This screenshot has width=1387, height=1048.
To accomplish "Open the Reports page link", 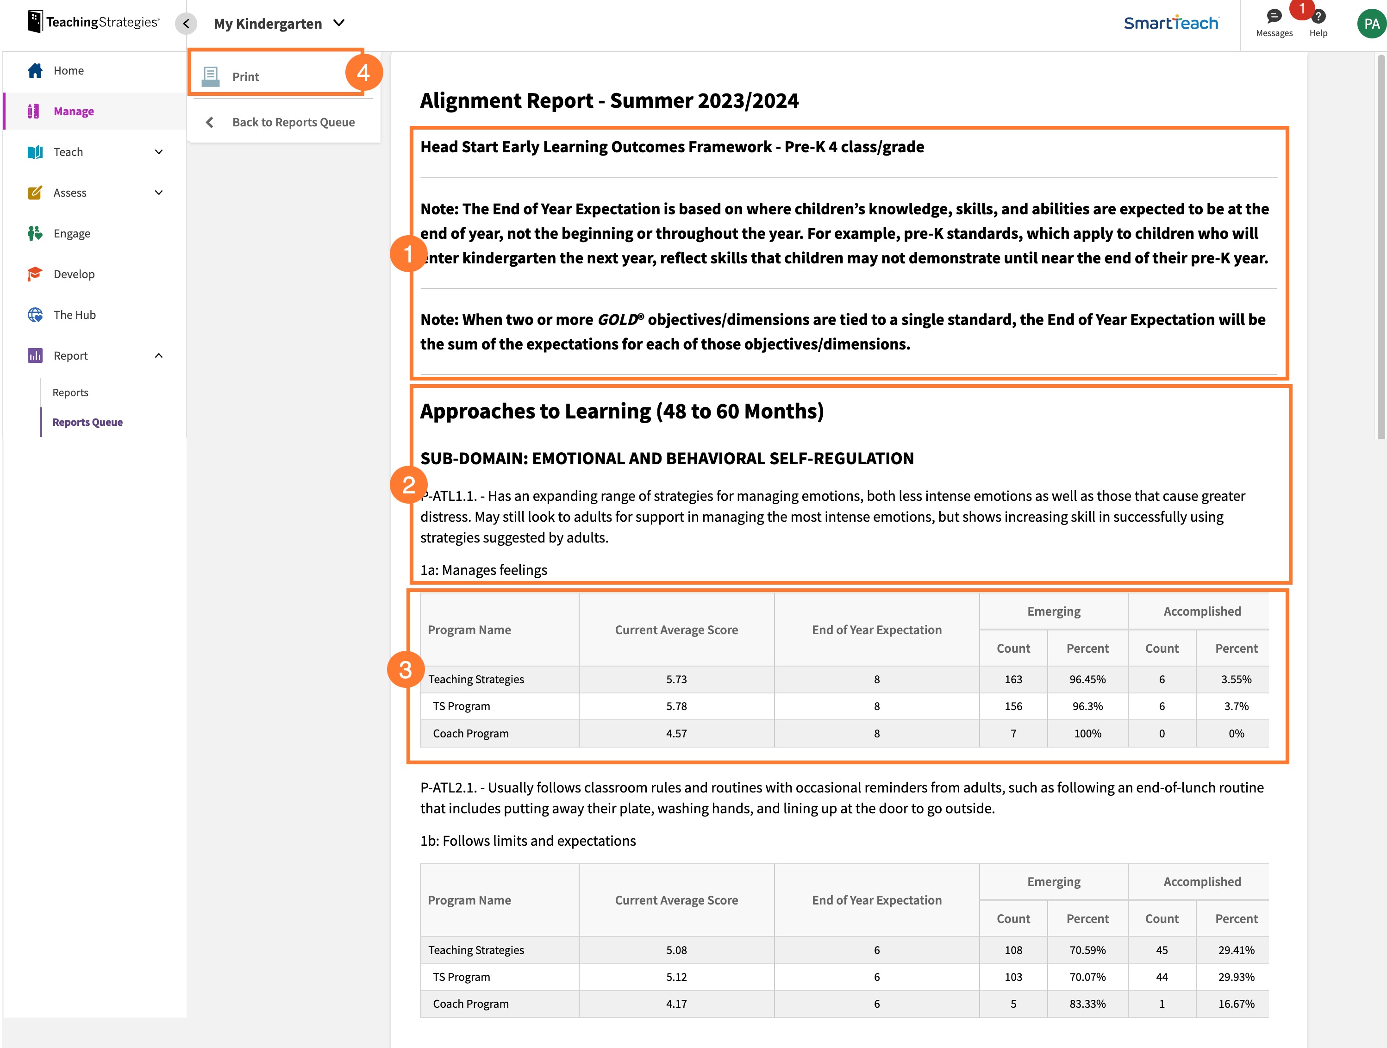I will pos(70,392).
